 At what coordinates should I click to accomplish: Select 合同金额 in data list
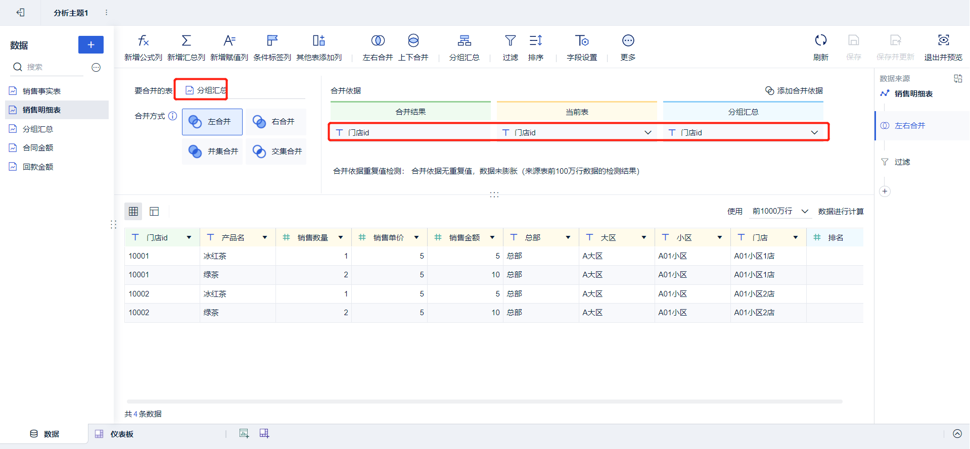(x=57, y=147)
